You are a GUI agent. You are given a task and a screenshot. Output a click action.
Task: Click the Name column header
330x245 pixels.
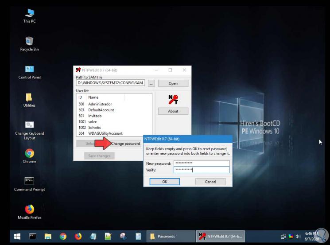[x=105, y=97]
